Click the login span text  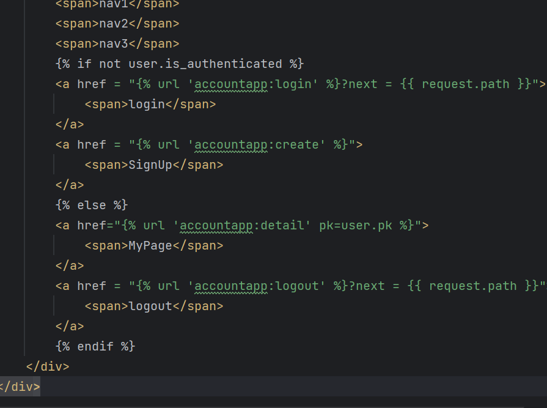coord(147,105)
